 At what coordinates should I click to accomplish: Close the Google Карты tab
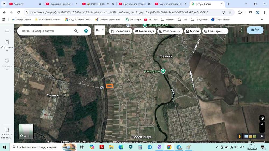click(x=221, y=4)
